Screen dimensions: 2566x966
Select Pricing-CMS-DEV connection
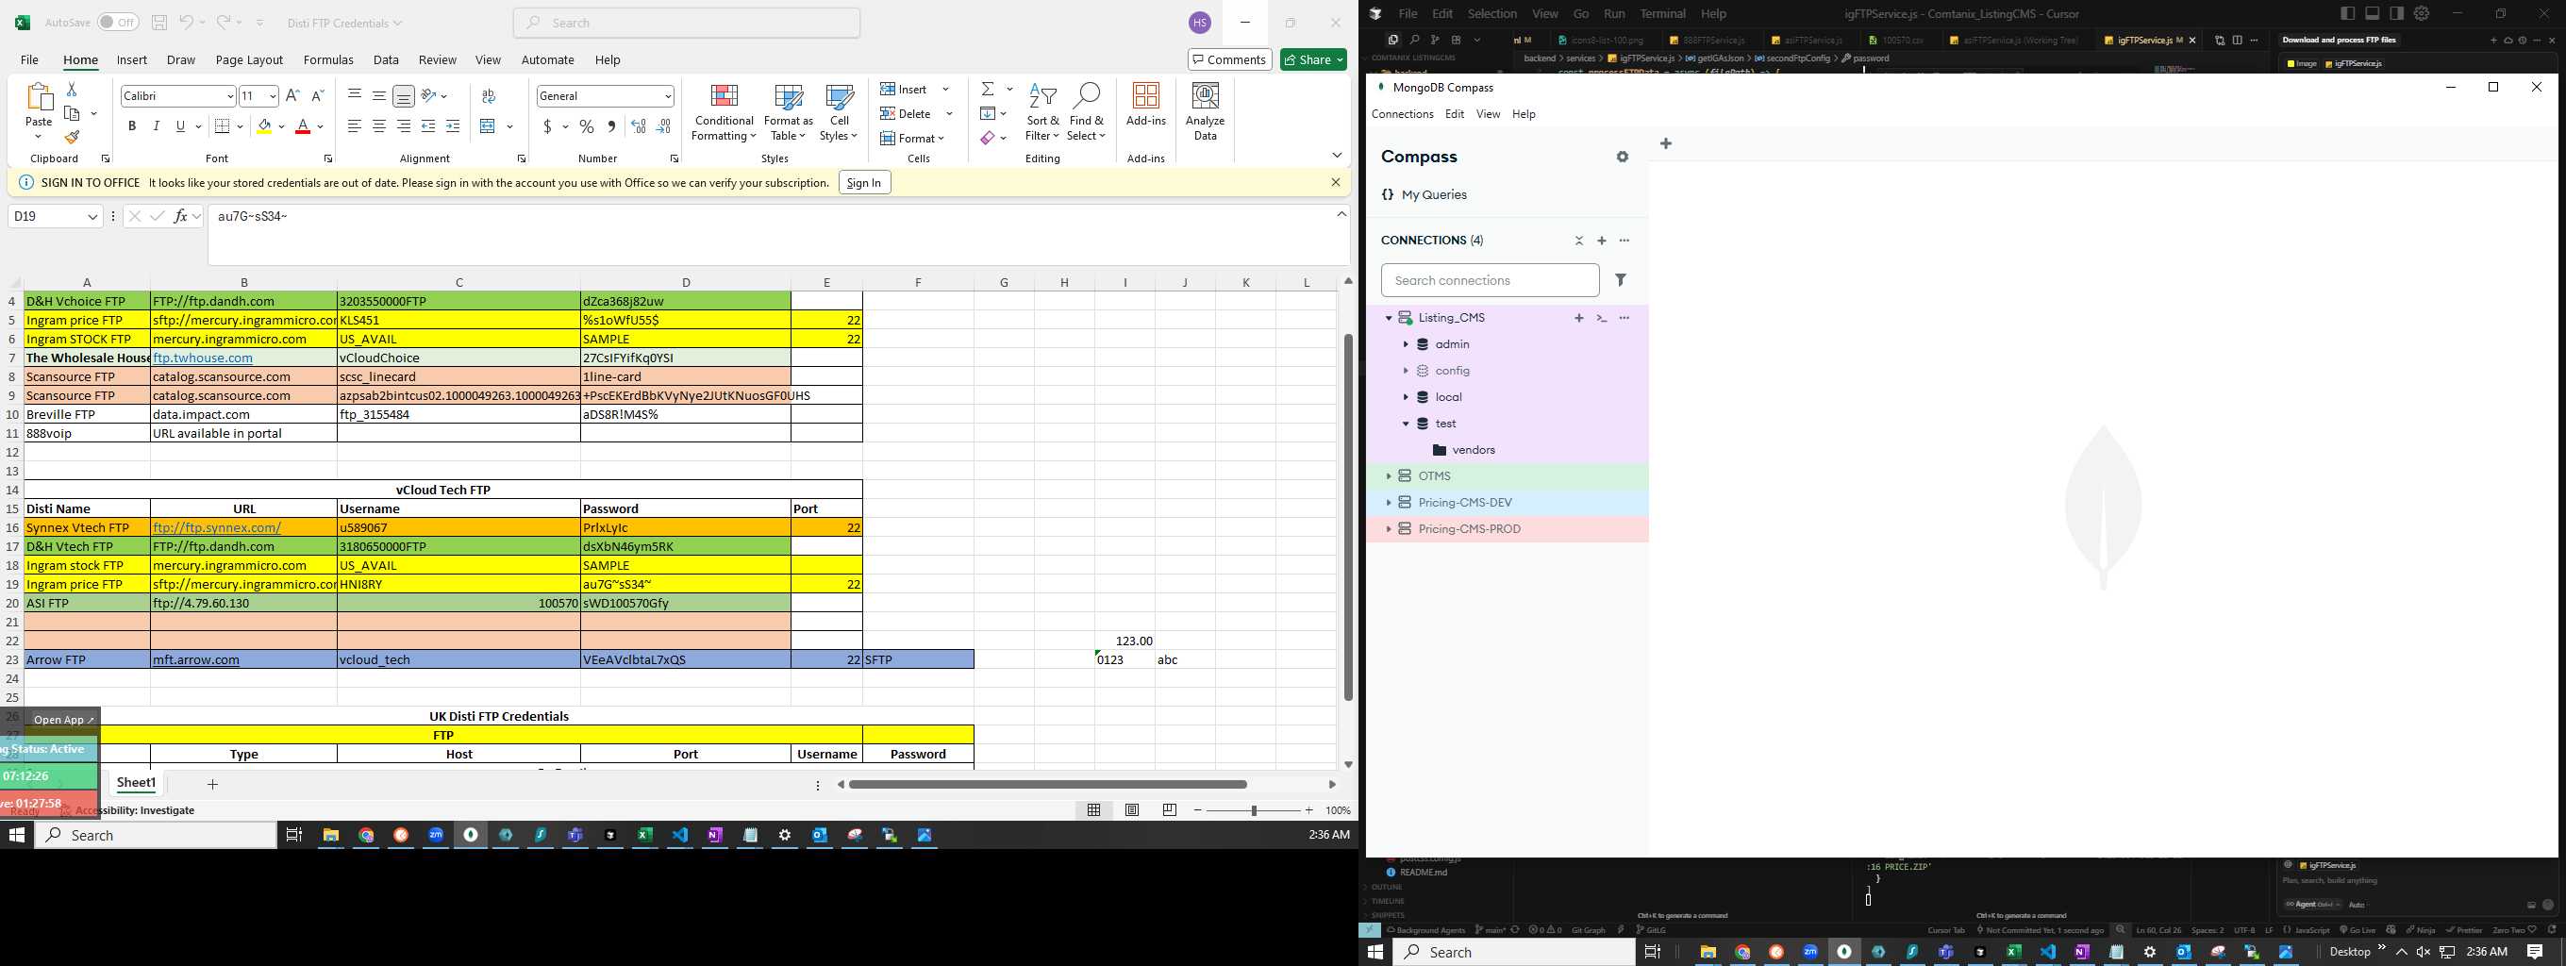[1464, 503]
